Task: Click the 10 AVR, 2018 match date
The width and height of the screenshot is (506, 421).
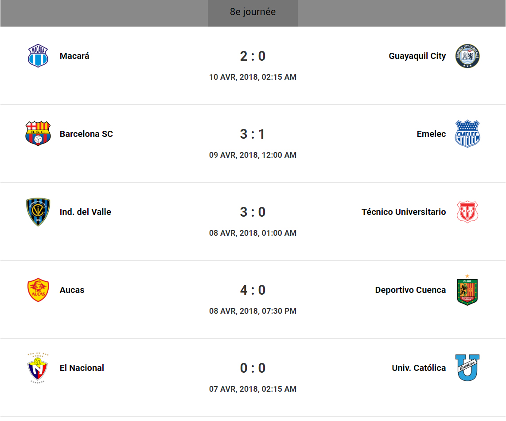Action: tap(253, 77)
